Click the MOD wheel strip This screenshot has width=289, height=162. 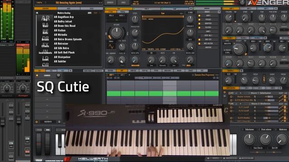coord(47,144)
